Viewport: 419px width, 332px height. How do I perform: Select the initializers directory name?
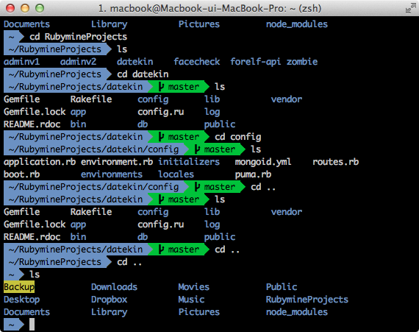click(189, 162)
